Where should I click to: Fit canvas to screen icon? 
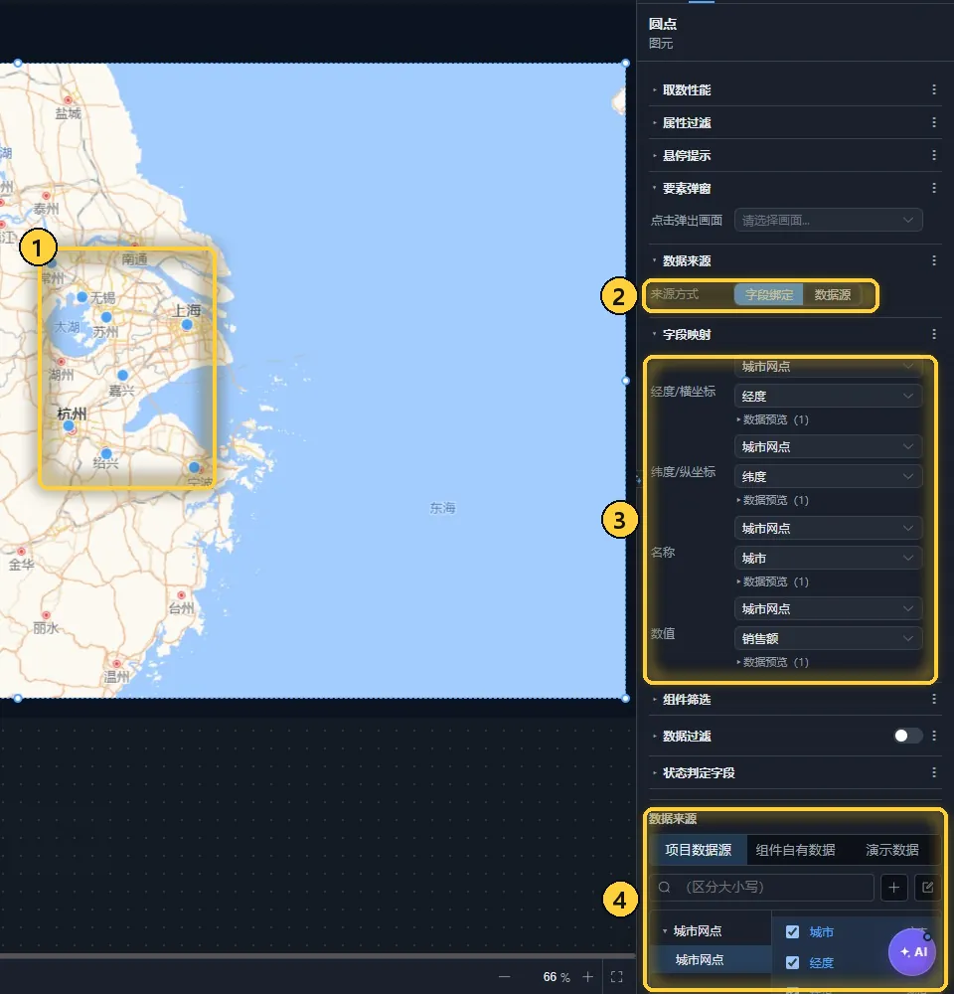(x=616, y=977)
